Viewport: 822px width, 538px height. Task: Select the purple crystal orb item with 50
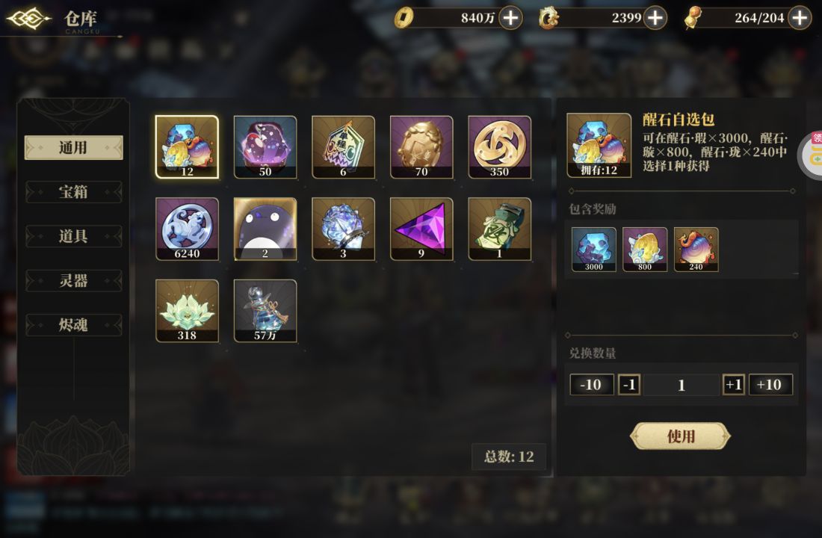tap(265, 146)
